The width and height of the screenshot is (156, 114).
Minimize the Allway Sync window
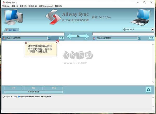coord(138,2)
